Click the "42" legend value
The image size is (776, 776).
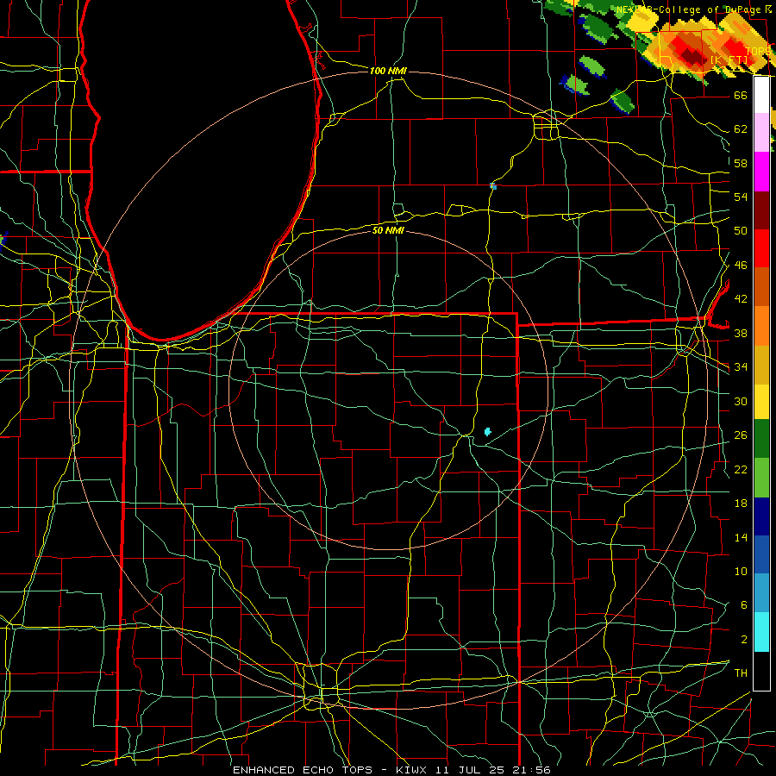[x=741, y=299]
